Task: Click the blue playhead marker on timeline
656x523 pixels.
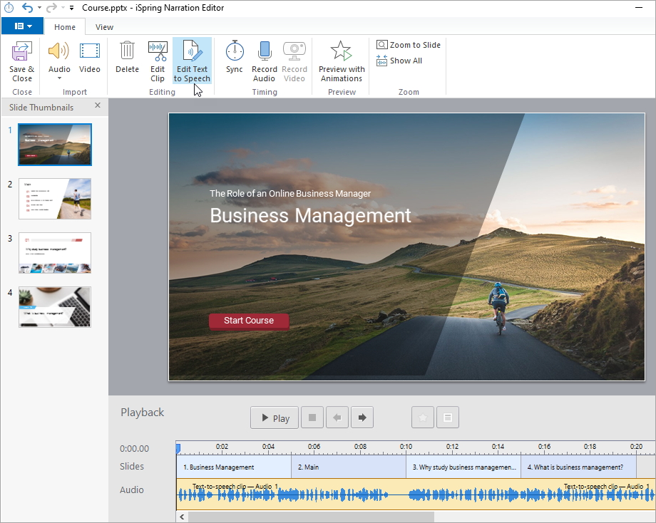Action: tap(178, 449)
